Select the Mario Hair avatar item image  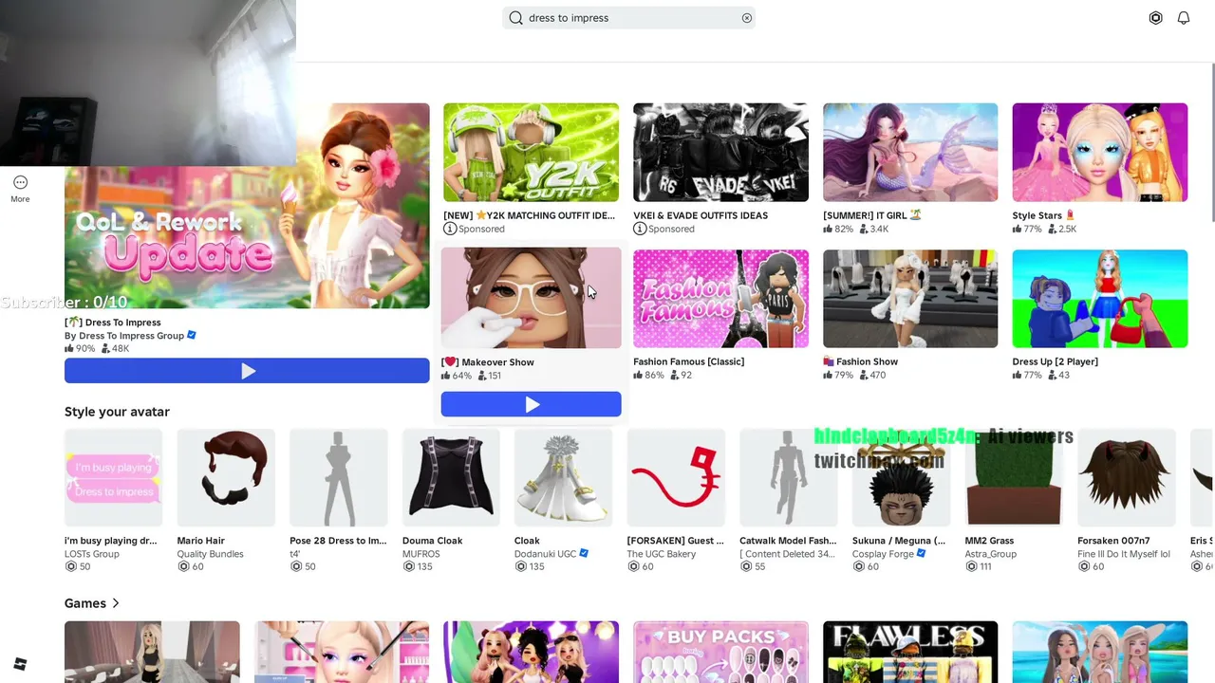226,478
